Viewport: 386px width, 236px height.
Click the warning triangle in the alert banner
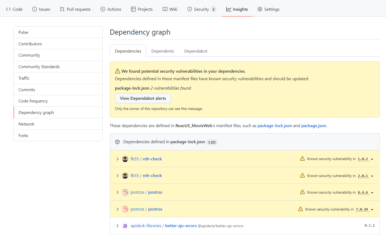tap(117, 71)
